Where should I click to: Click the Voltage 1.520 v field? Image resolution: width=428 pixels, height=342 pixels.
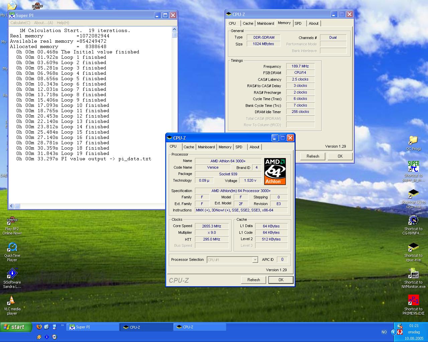tap(250, 180)
